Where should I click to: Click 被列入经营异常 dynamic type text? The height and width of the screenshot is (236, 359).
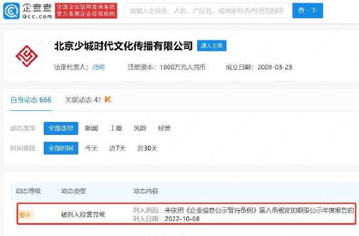pyautogui.click(x=83, y=214)
